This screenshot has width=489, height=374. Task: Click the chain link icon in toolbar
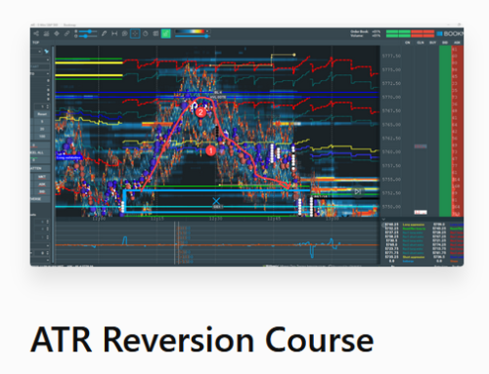[67, 33]
